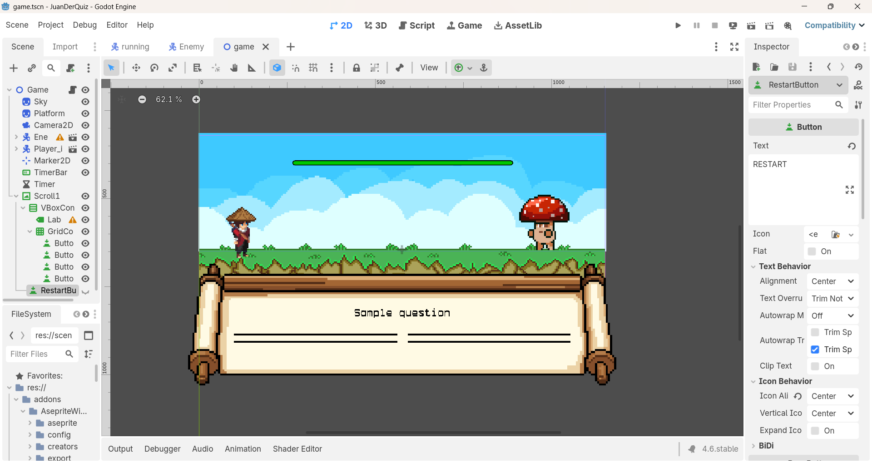
Task: Select the Pan Mode hand tool
Action: click(234, 68)
